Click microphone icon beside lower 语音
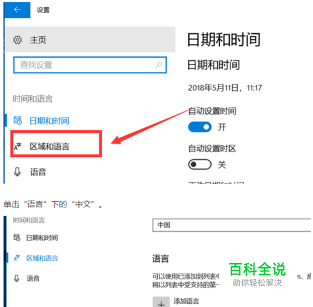 [x=16, y=278]
